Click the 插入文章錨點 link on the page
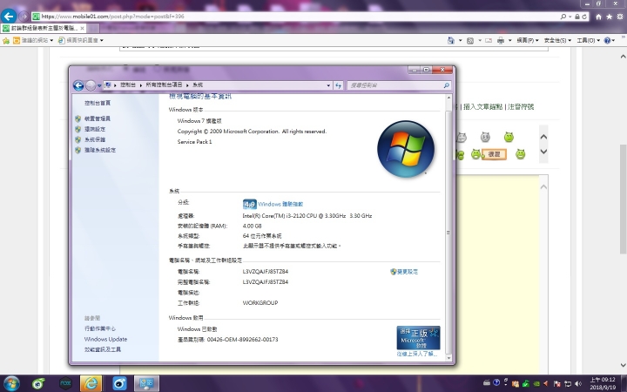The width and height of the screenshot is (627, 392). pos(482,107)
